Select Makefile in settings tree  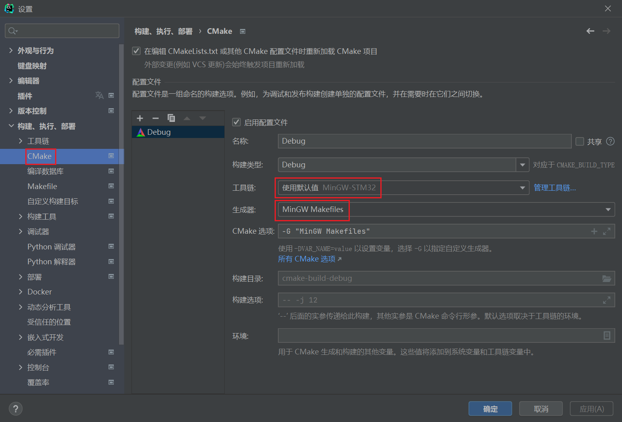point(42,186)
